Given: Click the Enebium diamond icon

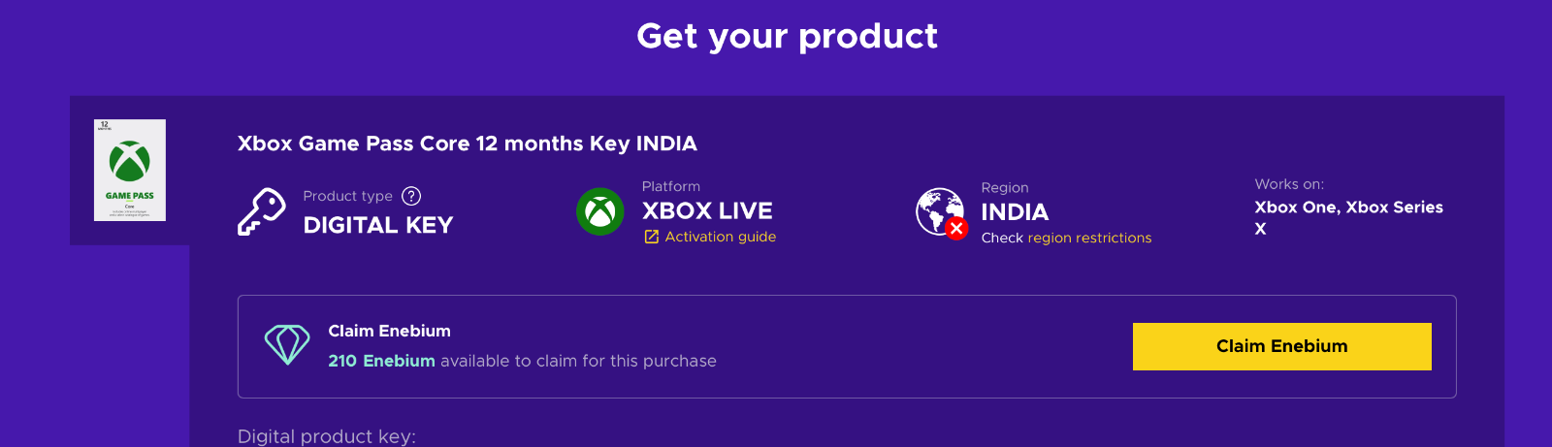Looking at the screenshot, I should click(x=287, y=344).
